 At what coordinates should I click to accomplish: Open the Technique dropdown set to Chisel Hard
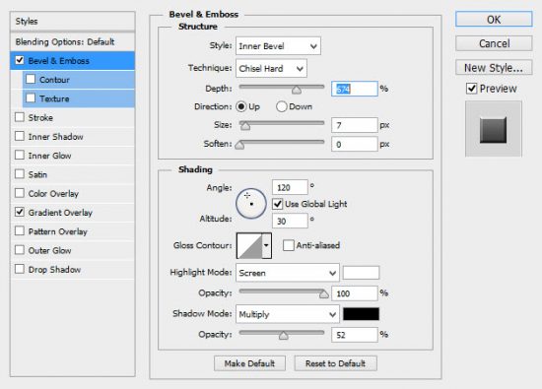(x=271, y=68)
